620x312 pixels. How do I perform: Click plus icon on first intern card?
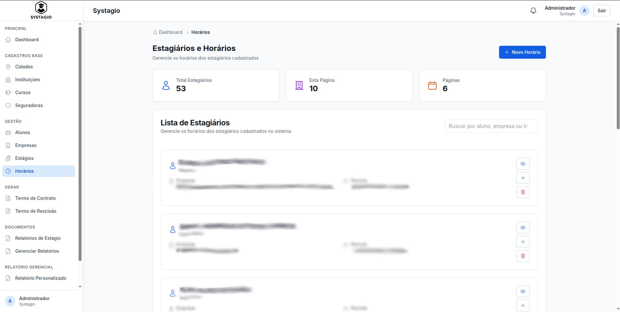pos(523,178)
